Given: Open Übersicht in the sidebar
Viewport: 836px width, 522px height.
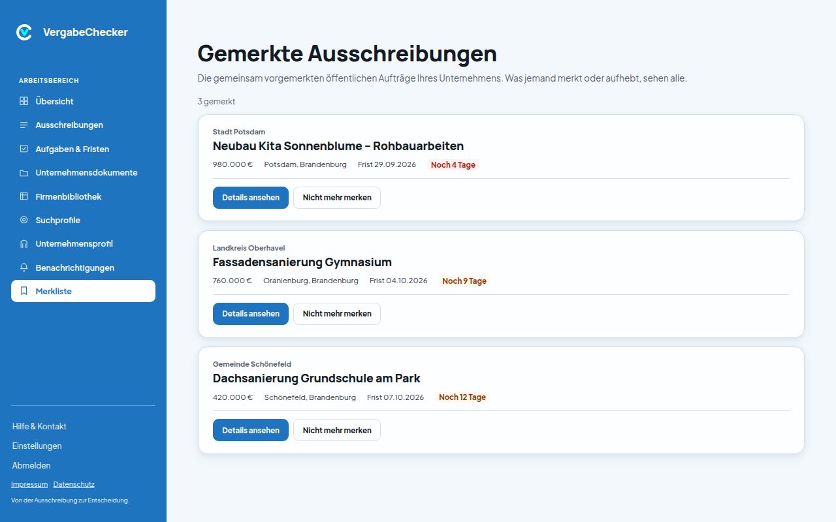Looking at the screenshot, I should pyautogui.click(x=83, y=101).
